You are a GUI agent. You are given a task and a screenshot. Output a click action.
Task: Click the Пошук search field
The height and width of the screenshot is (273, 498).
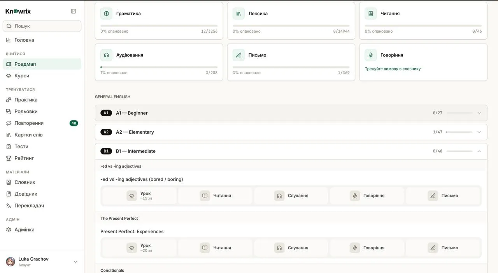(42, 26)
